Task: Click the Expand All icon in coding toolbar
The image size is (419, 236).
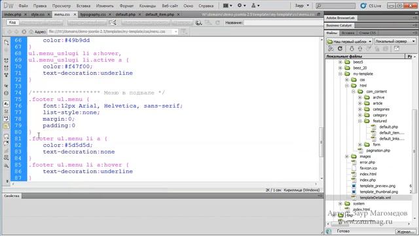Action: point(6,75)
